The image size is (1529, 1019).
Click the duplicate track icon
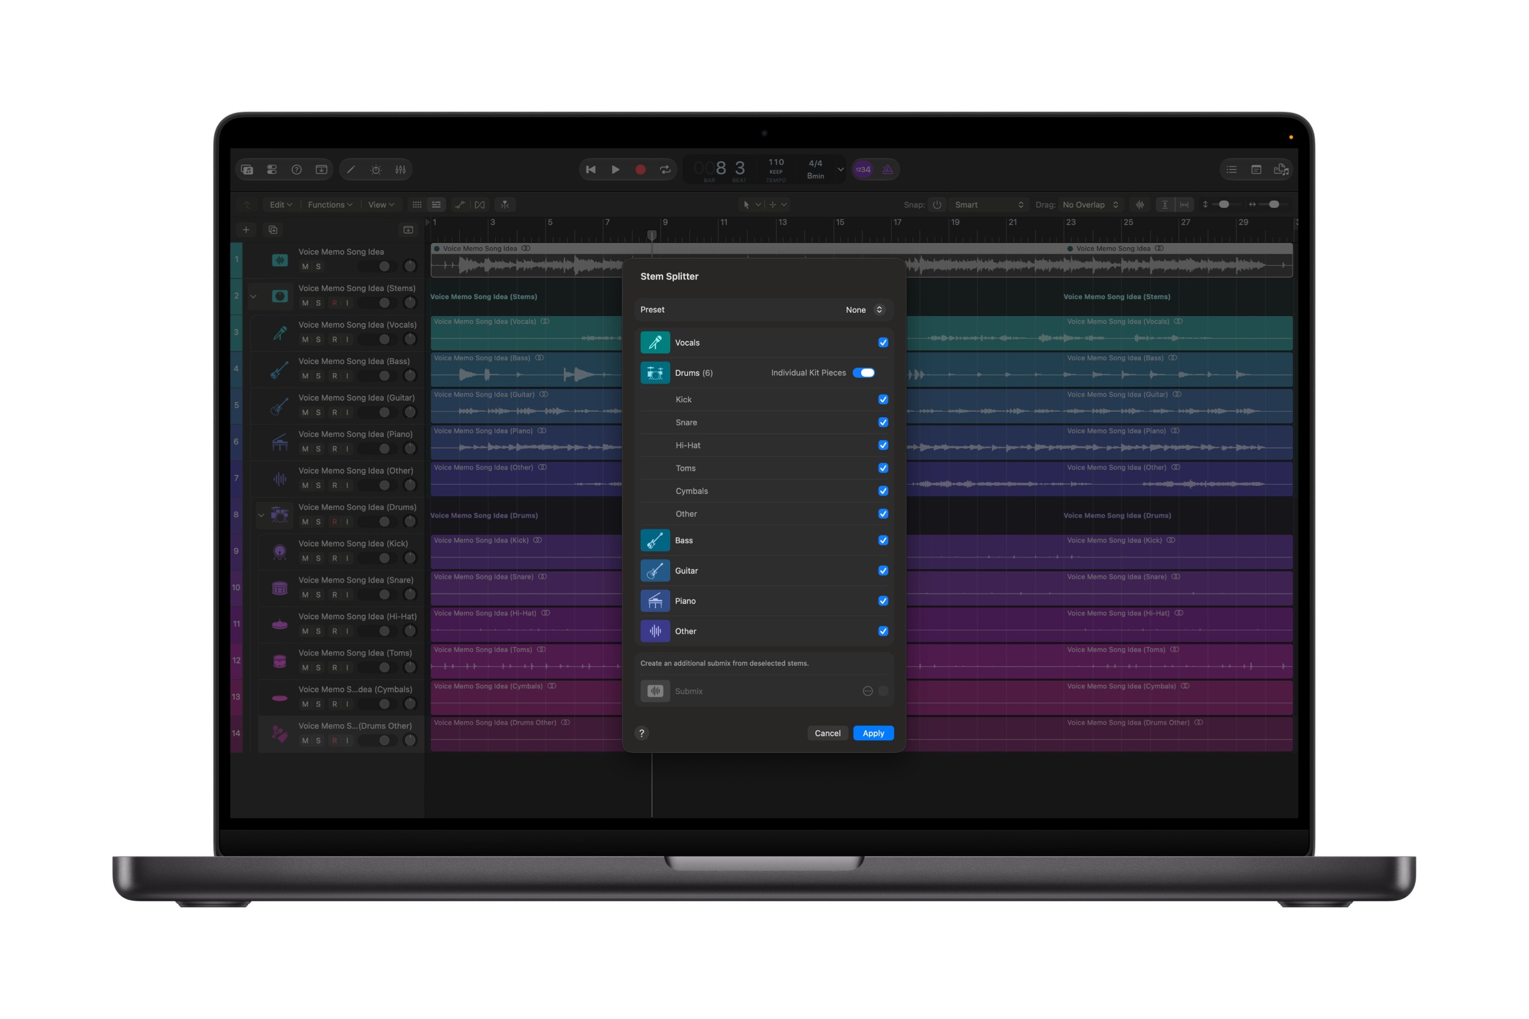click(273, 229)
